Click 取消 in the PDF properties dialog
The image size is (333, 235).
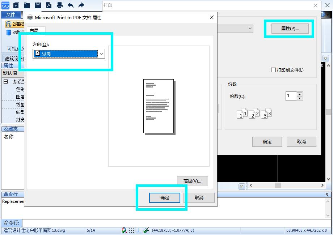pos(199,198)
